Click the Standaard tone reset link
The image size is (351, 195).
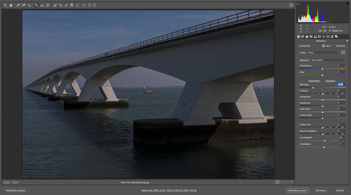tap(330, 81)
